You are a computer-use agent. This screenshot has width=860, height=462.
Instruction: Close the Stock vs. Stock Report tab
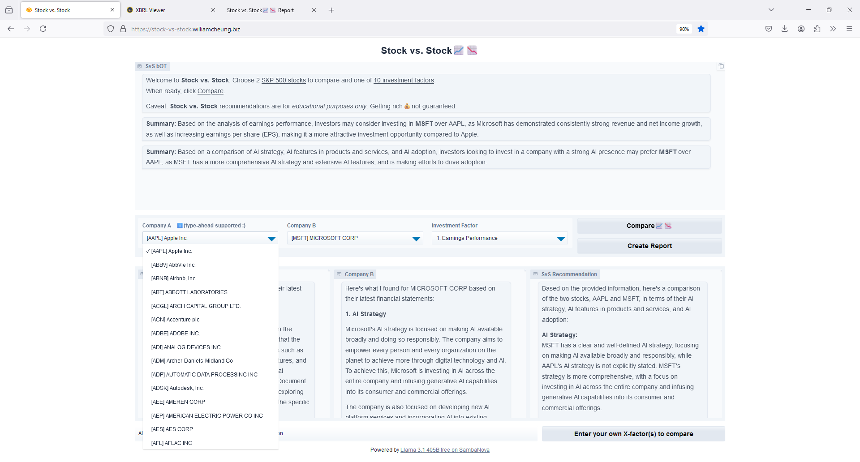click(x=314, y=10)
